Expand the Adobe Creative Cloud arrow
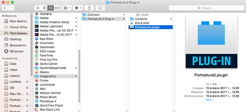The width and height of the screenshot is (246, 112). [x=76, y=22]
